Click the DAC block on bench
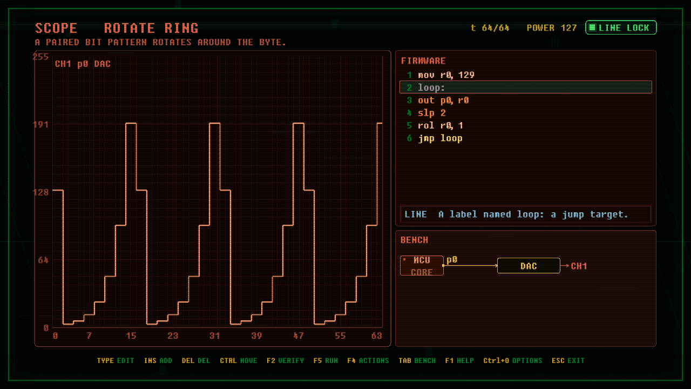691x389 pixels. [529, 266]
